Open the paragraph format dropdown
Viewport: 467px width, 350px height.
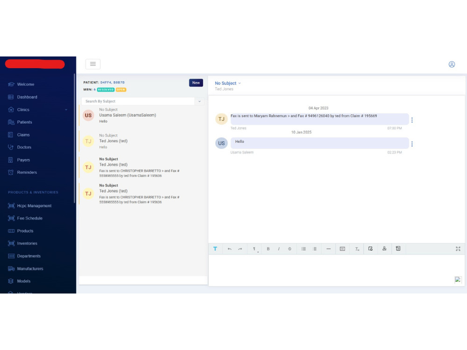(x=255, y=249)
